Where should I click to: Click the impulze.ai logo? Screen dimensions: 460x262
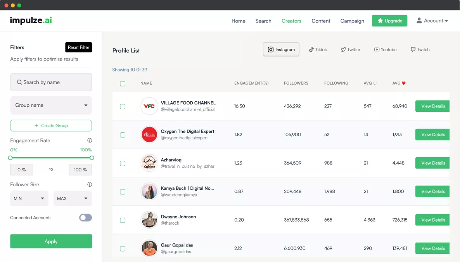[31, 21]
